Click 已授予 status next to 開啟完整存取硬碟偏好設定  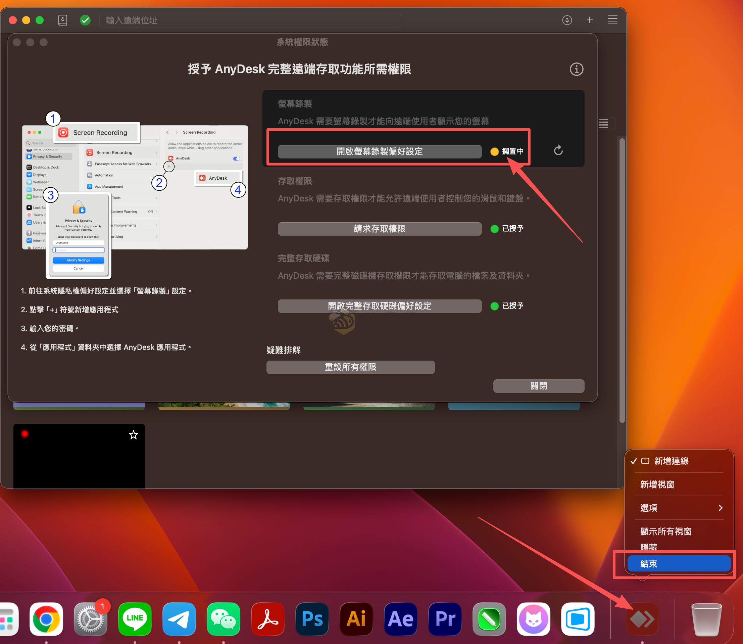tap(512, 306)
